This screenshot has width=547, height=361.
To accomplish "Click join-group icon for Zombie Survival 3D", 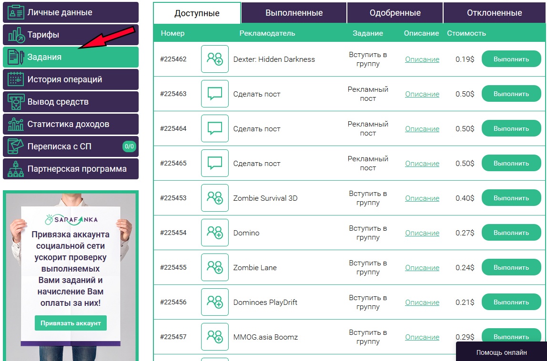I will pos(215,198).
